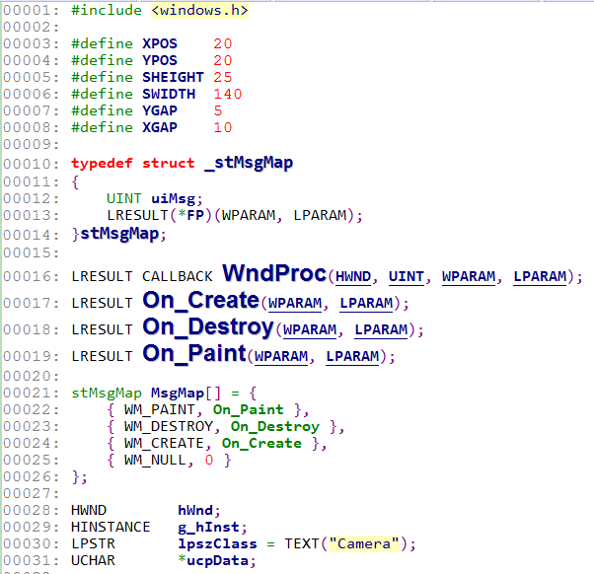Select the XPOS macro name
594x574 pixels.
[160, 43]
